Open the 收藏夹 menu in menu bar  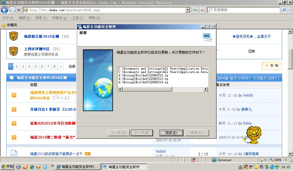[x=60, y=18]
